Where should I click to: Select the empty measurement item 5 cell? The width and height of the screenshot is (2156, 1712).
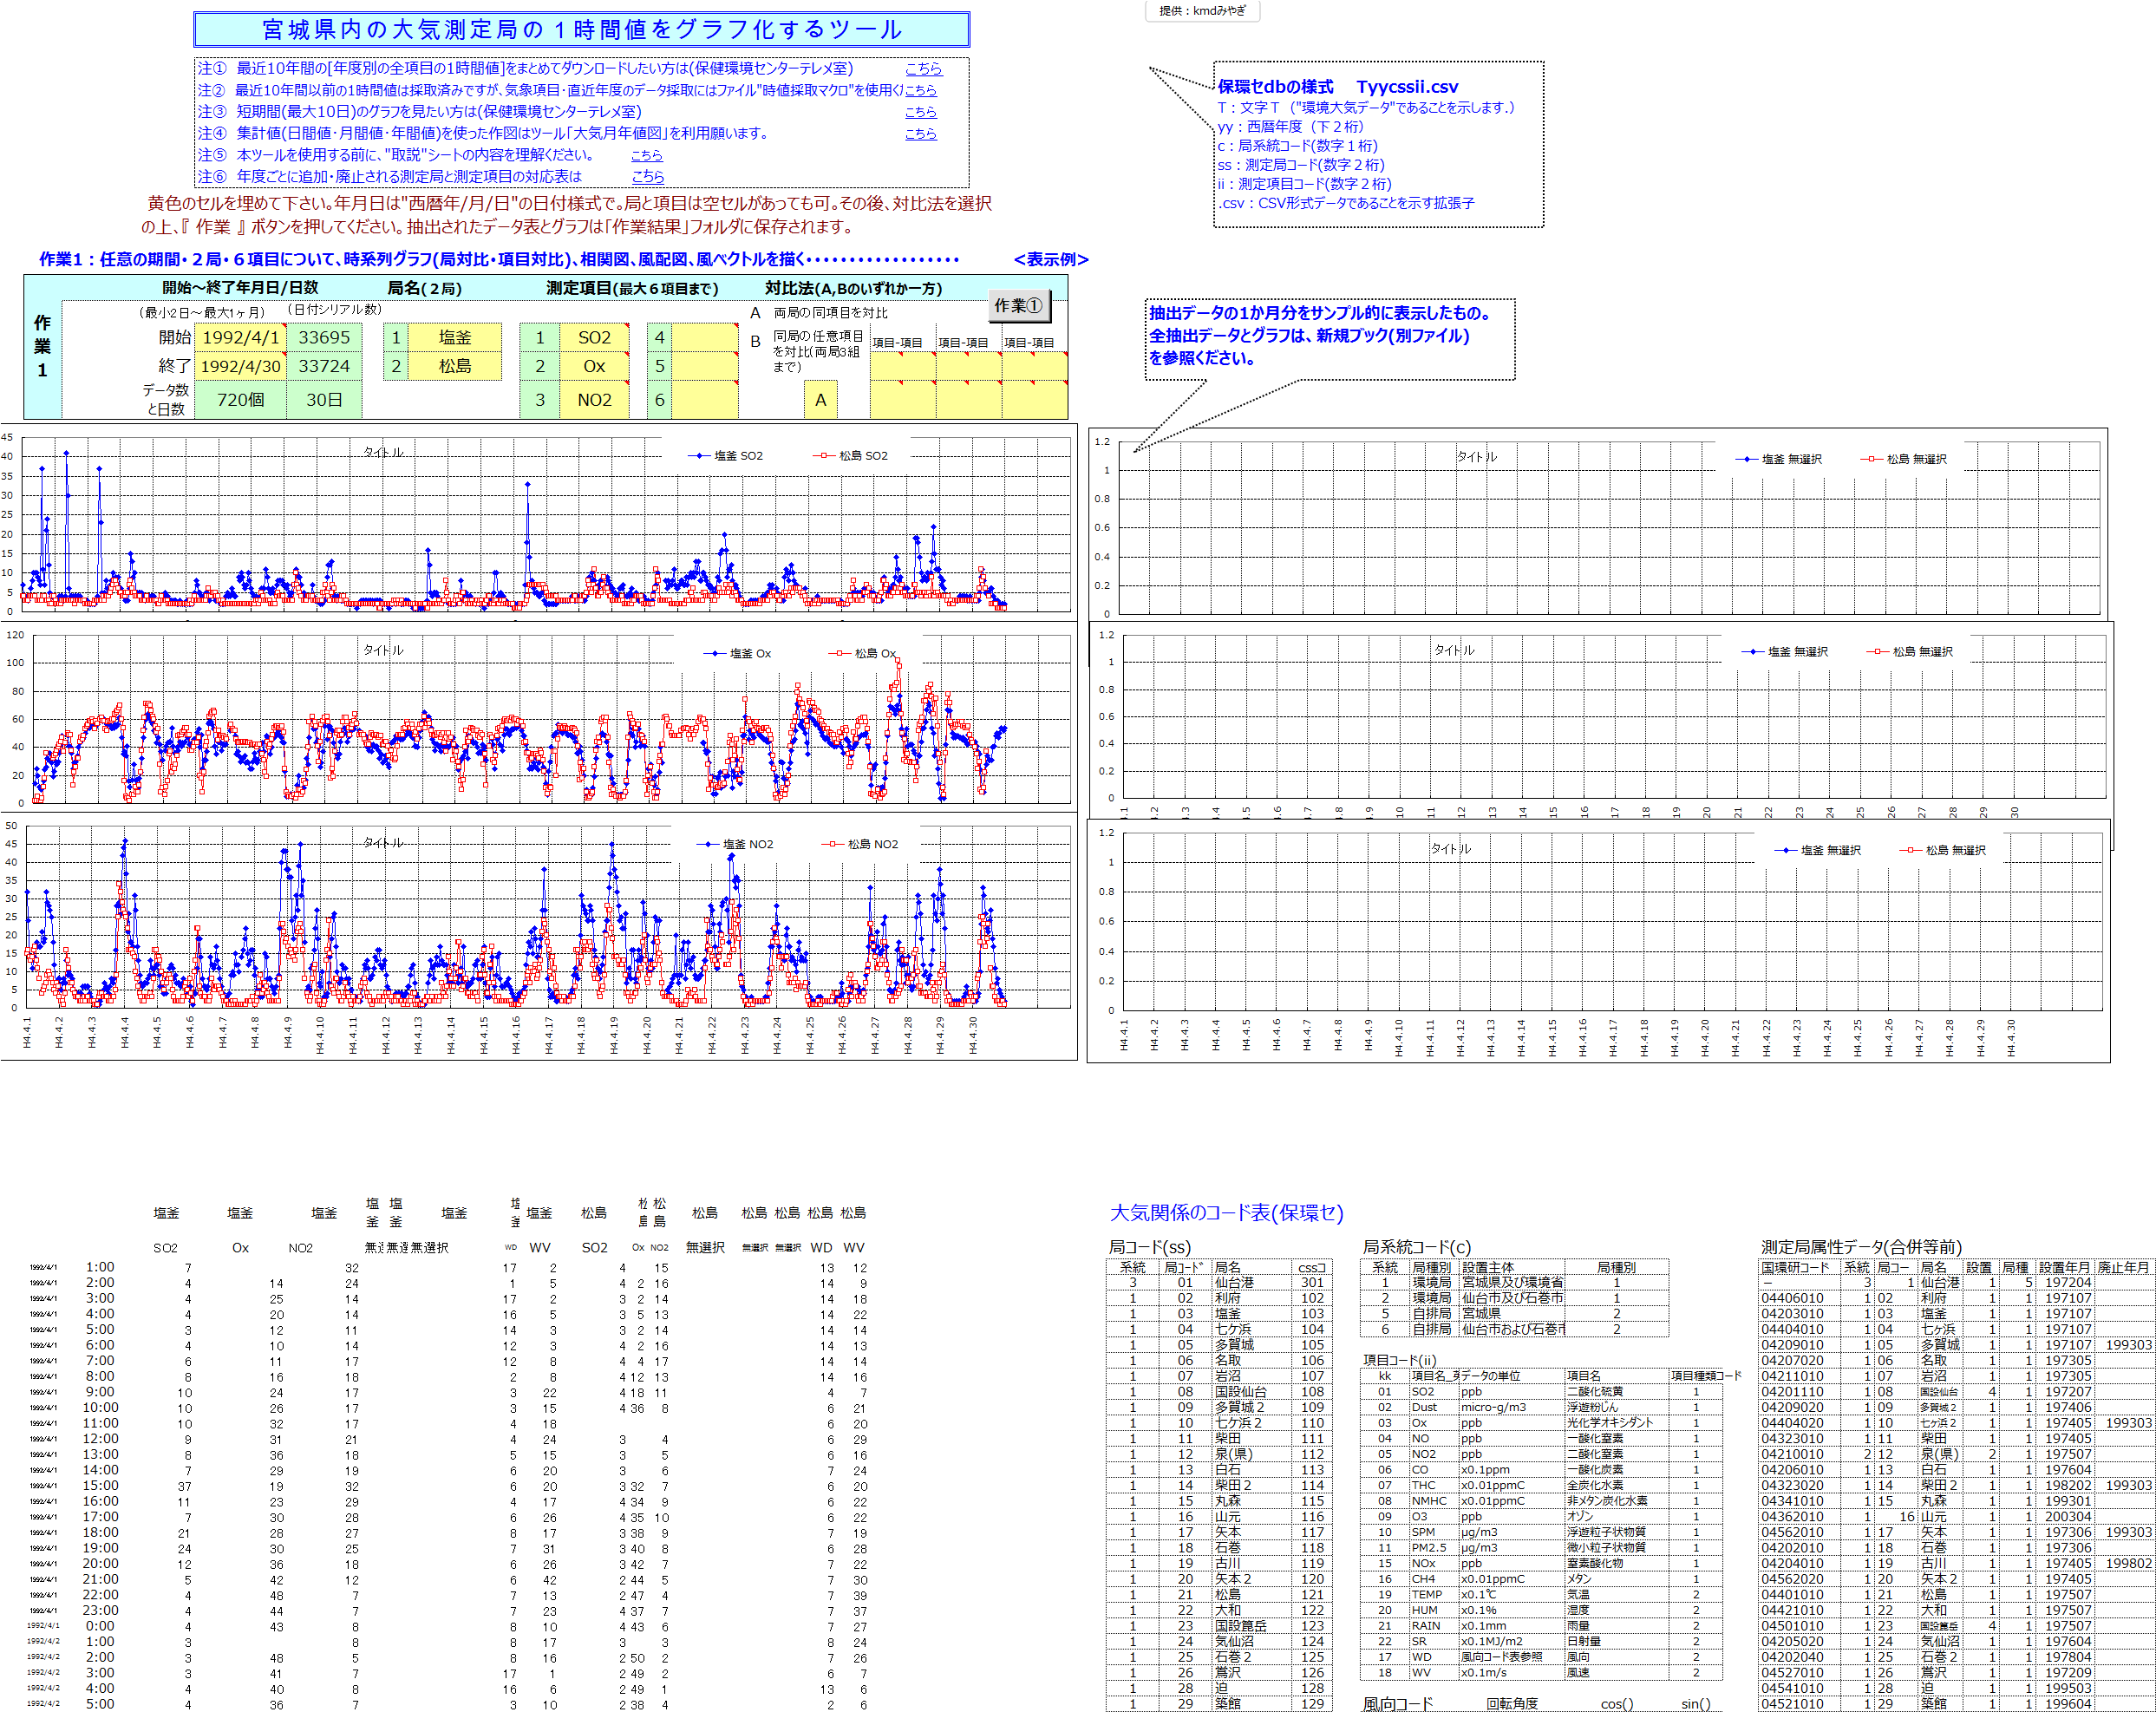[705, 366]
